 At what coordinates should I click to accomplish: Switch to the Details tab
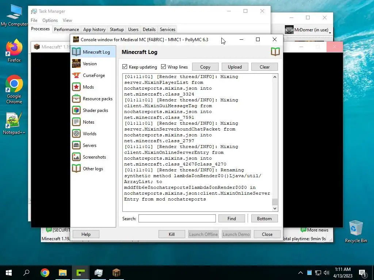click(149, 29)
